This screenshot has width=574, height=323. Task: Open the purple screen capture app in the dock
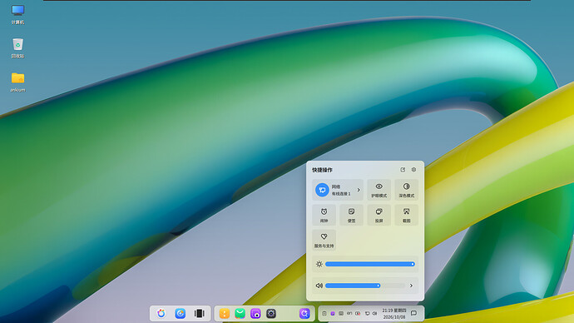(255, 314)
